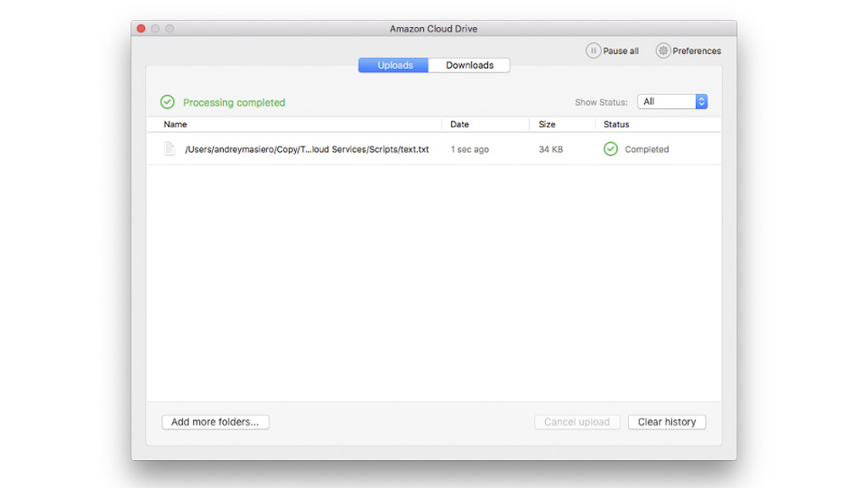The image size is (868, 488).
Task: Open Preferences via the gear icon
Action: [663, 51]
